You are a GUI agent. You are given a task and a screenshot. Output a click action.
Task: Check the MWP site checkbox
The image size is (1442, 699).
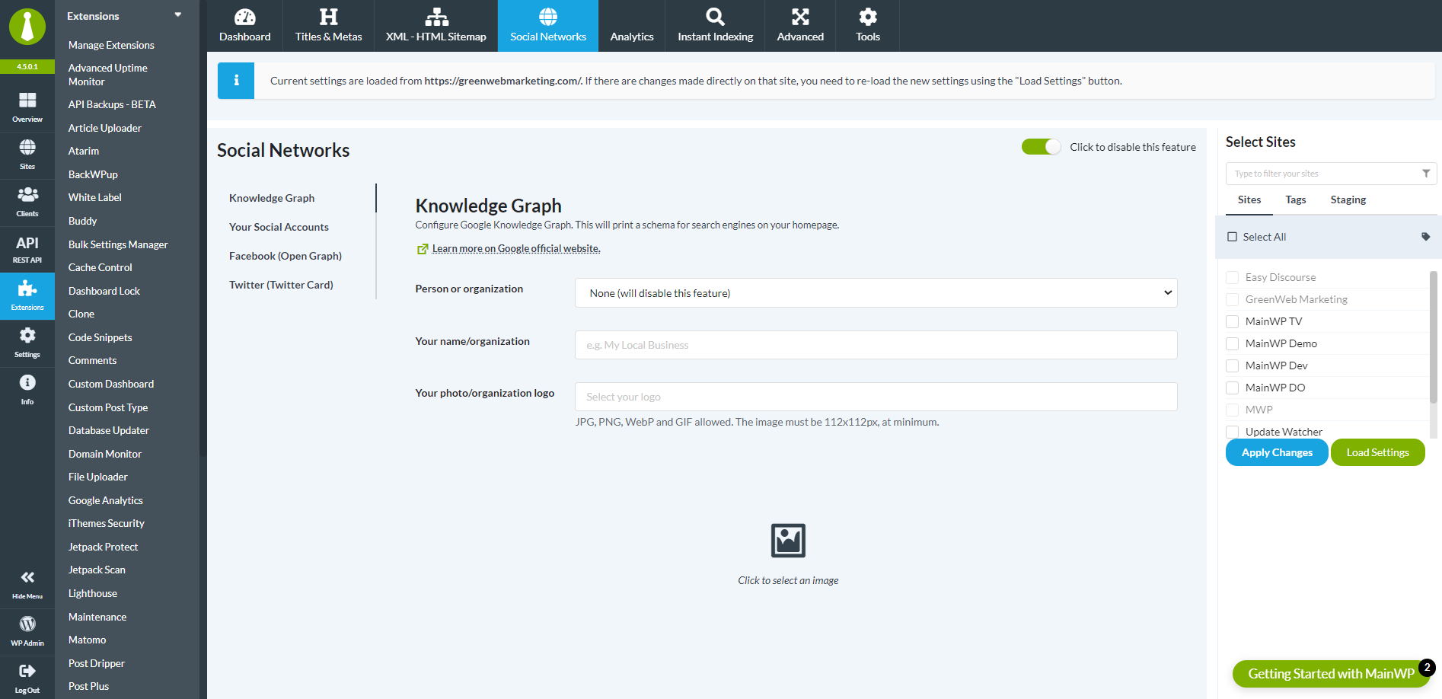[x=1233, y=410]
